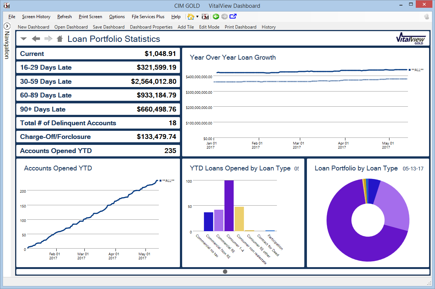The width and height of the screenshot is (435, 289).
Task: Click Save Dashboard
Action: (x=108, y=27)
